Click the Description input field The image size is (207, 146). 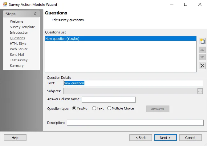point(135,123)
